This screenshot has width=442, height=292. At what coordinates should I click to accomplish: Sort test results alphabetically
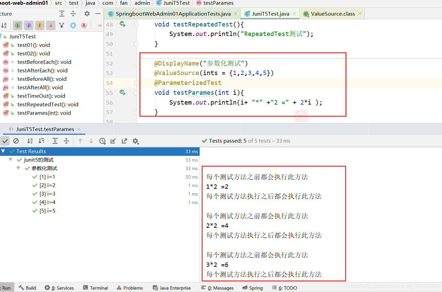[30, 141]
